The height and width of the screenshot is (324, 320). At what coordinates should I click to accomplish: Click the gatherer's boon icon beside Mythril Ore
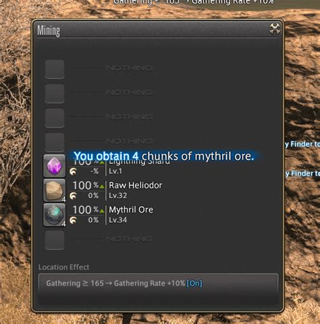tap(73, 220)
